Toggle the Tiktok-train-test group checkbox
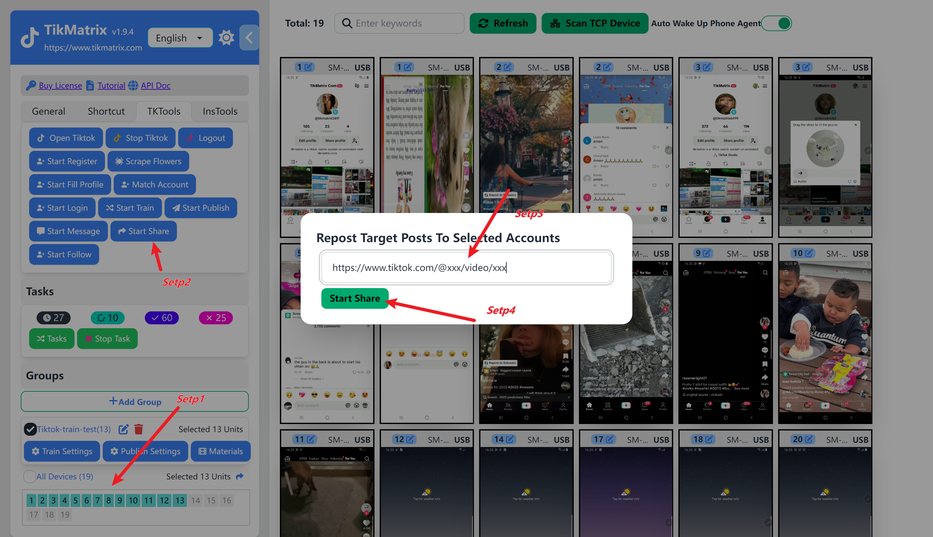The height and width of the screenshot is (537, 933). coord(30,429)
